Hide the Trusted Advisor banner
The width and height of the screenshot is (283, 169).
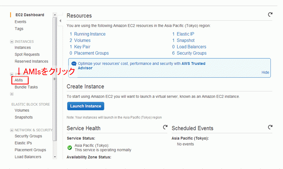tap(265, 72)
